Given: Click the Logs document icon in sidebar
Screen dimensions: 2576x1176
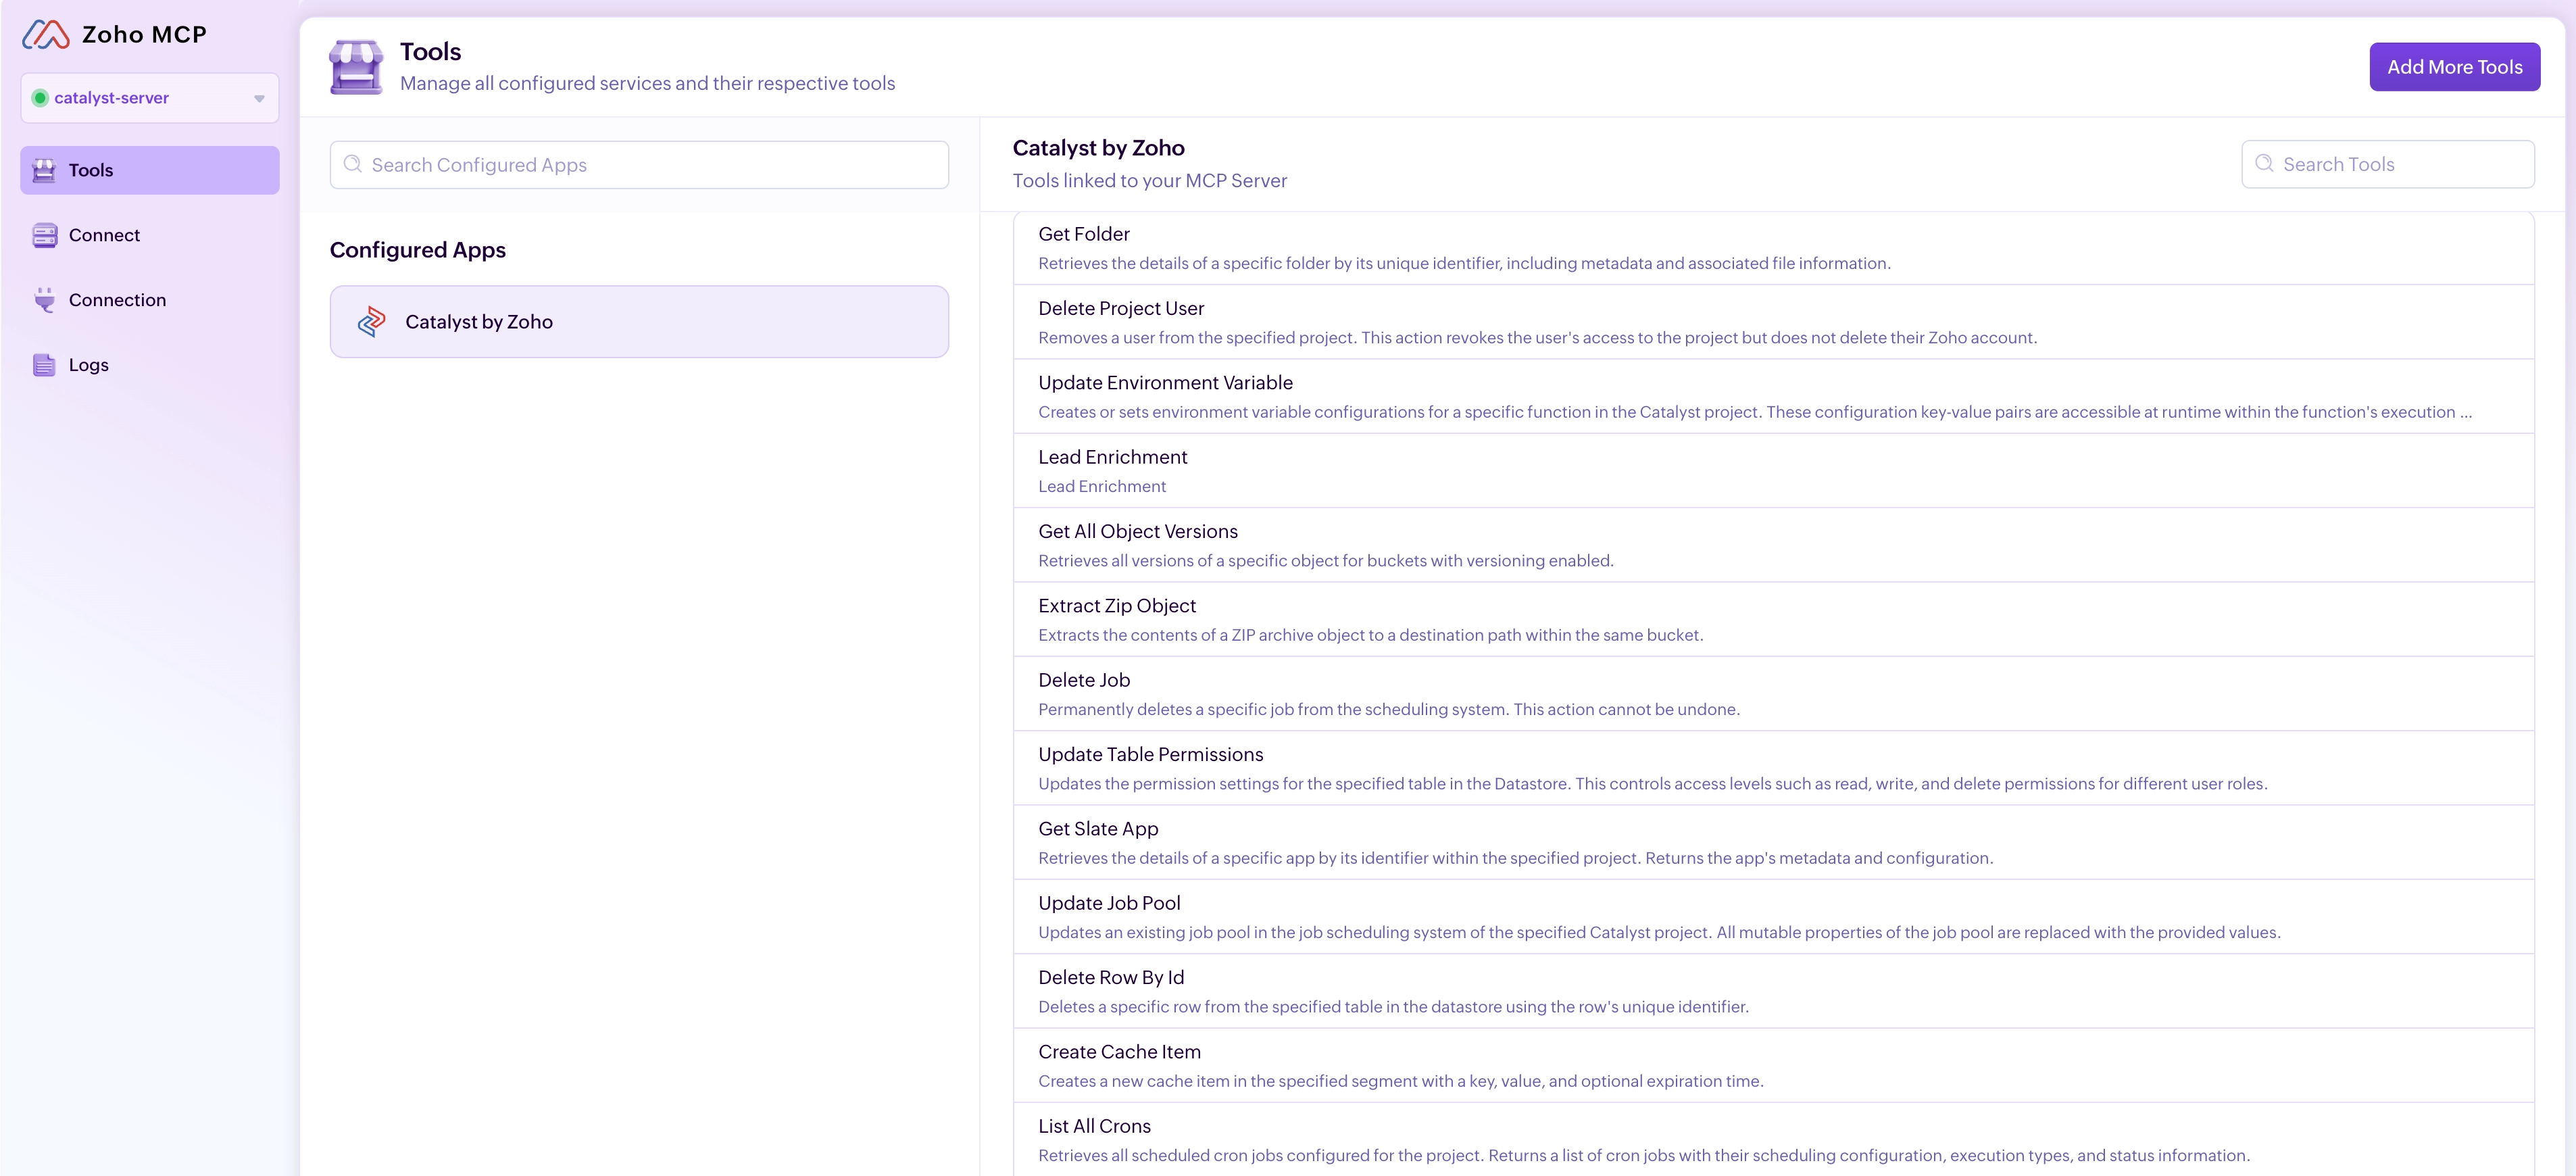Looking at the screenshot, I should click(x=44, y=366).
